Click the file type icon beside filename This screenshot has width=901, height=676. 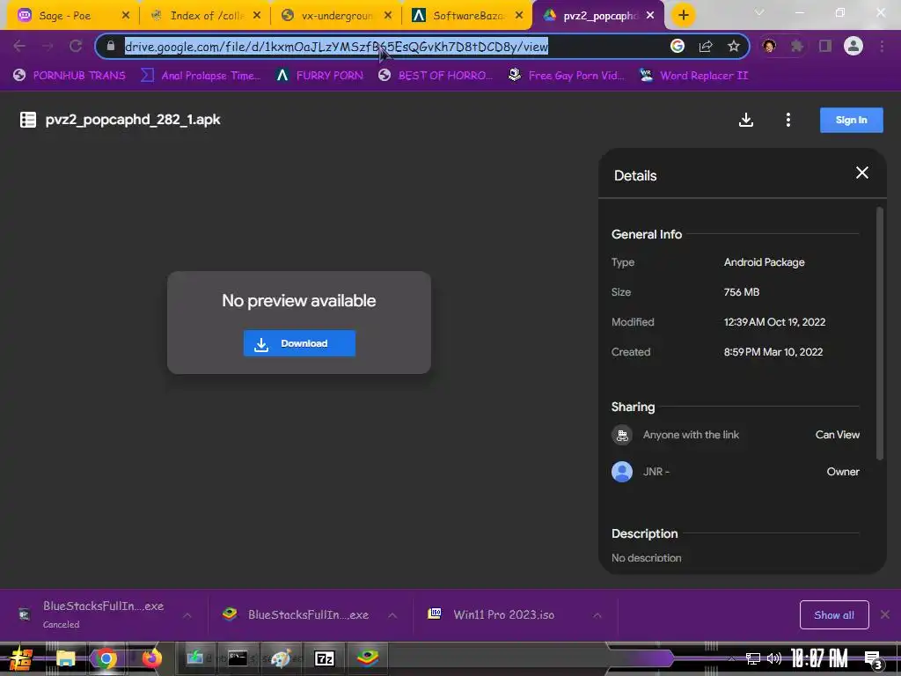tap(27, 120)
